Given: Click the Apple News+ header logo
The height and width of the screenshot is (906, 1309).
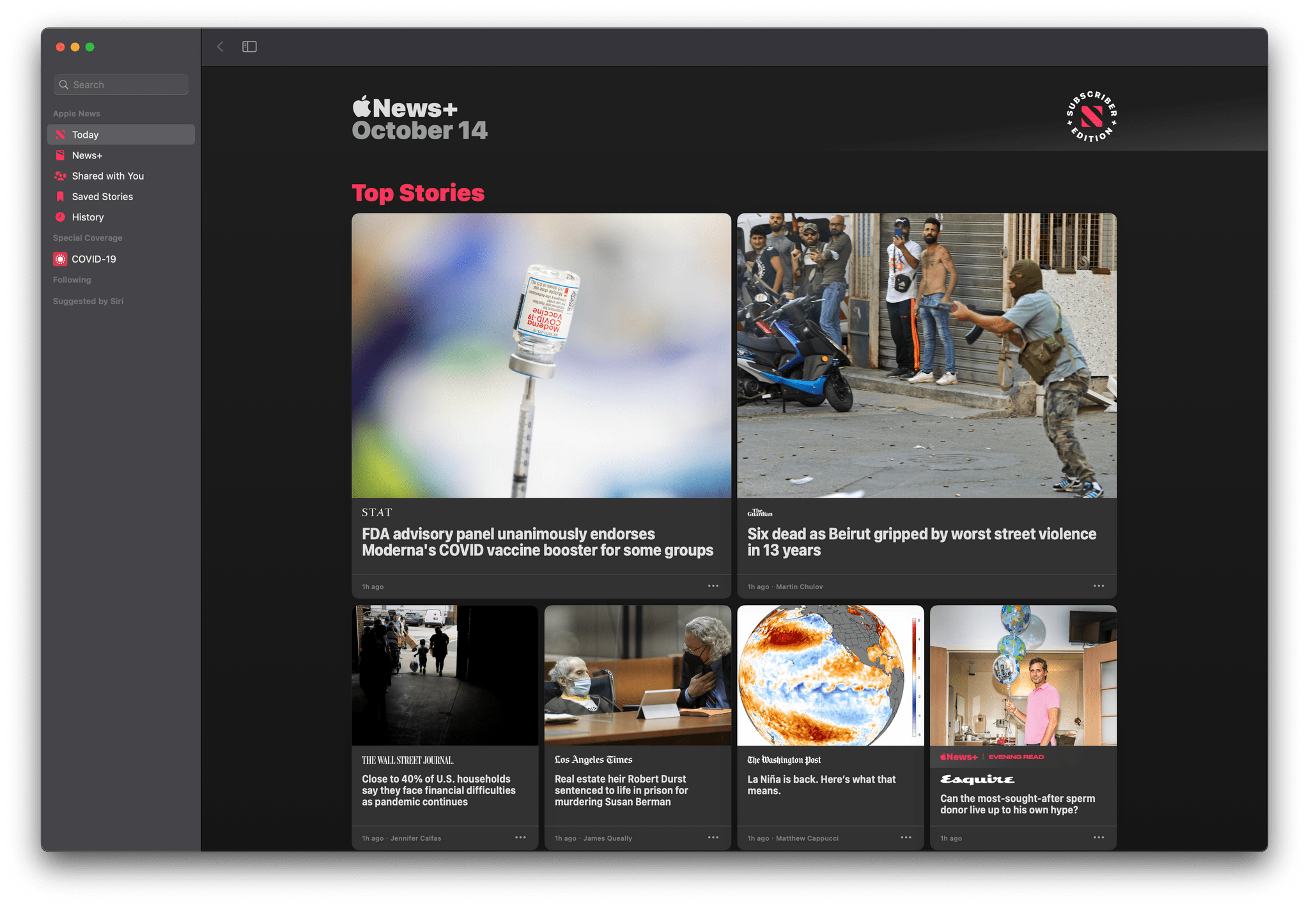Looking at the screenshot, I should (x=405, y=108).
